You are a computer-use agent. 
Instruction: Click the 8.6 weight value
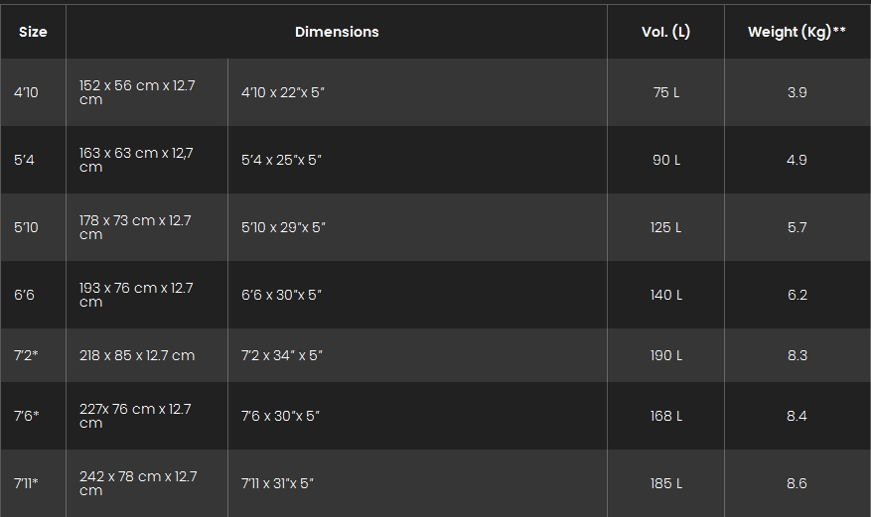[x=798, y=483]
